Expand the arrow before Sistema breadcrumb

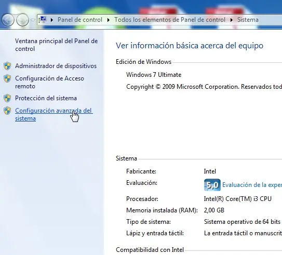[232, 20]
